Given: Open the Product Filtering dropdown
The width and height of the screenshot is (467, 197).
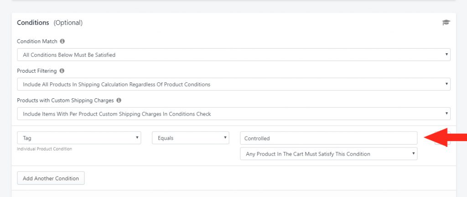Looking at the screenshot, I should click(234, 84).
